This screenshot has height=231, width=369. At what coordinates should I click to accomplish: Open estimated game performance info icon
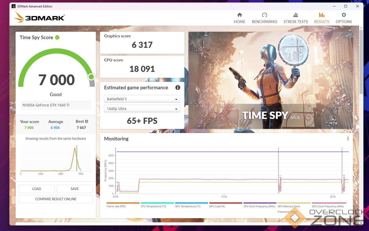click(x=178, y=87)
